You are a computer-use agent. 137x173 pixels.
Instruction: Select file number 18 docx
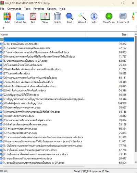point(67,112)
